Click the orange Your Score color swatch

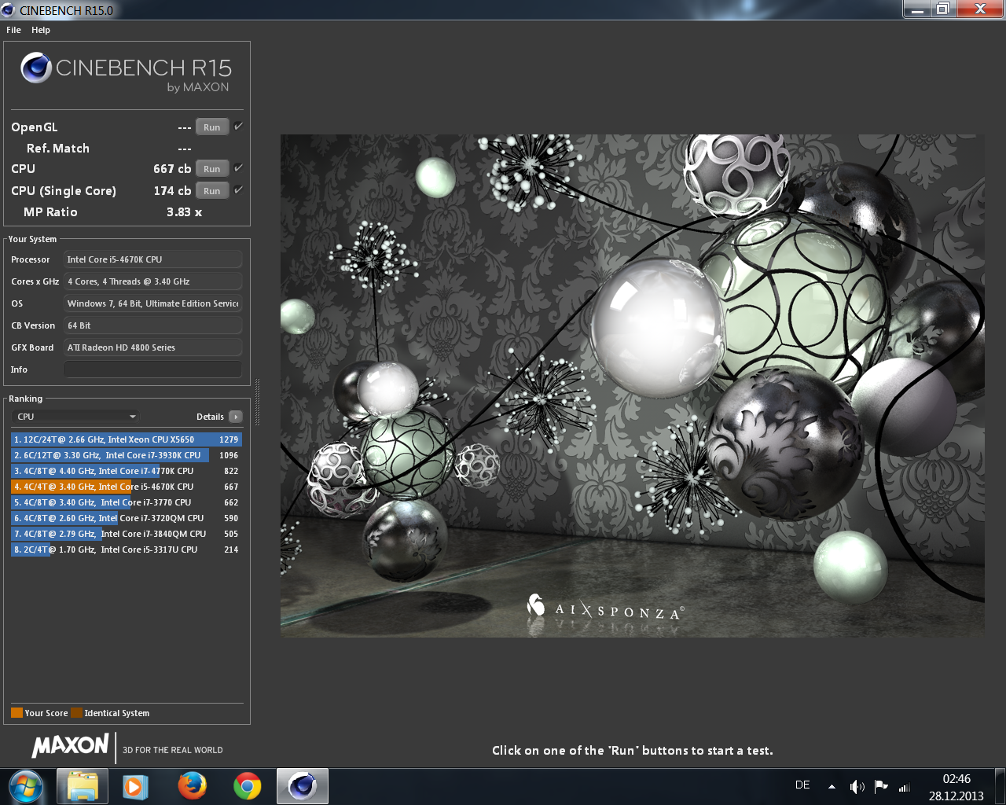pyautogui.click(x=17, y=712)
